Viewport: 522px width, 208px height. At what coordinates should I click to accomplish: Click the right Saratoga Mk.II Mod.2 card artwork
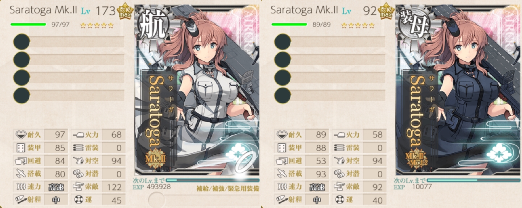[458, 90]
